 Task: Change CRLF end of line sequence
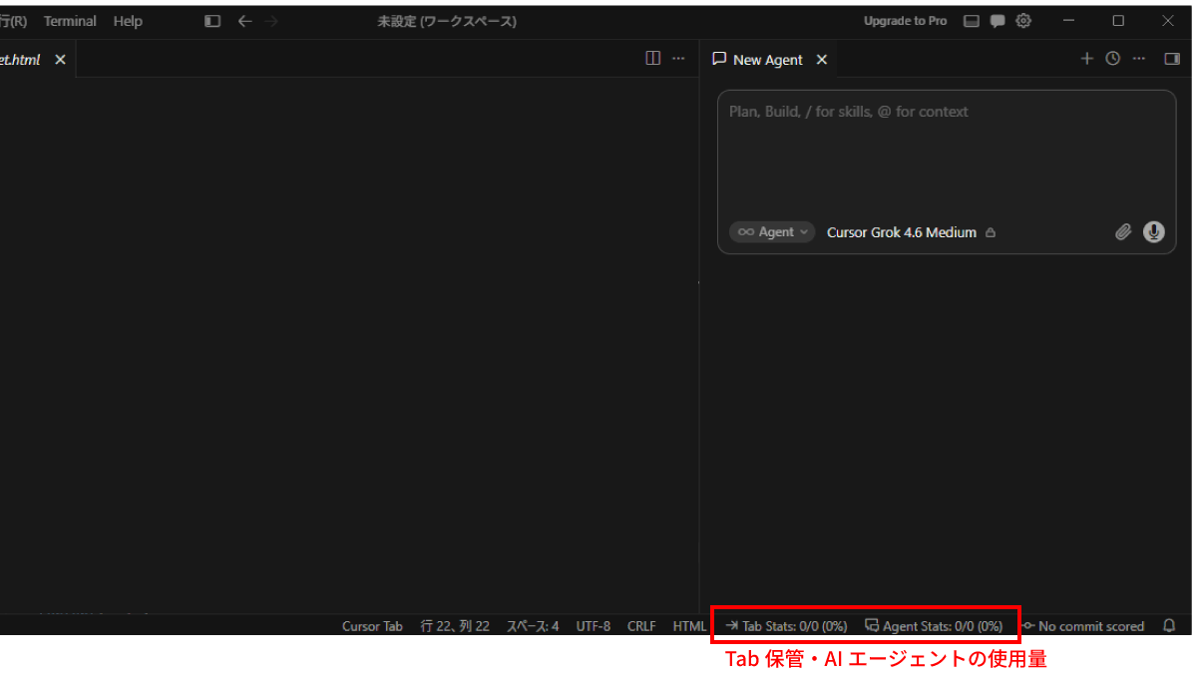[641, 626]
